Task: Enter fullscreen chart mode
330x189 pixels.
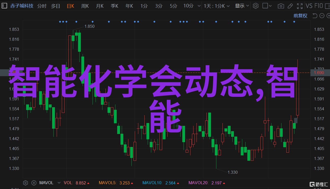Action: tap(300, 6)
